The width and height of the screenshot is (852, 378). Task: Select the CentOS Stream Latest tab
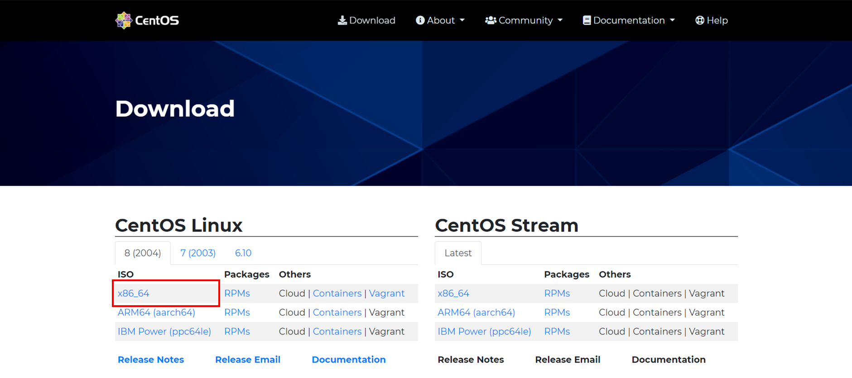tap(458, 253)
